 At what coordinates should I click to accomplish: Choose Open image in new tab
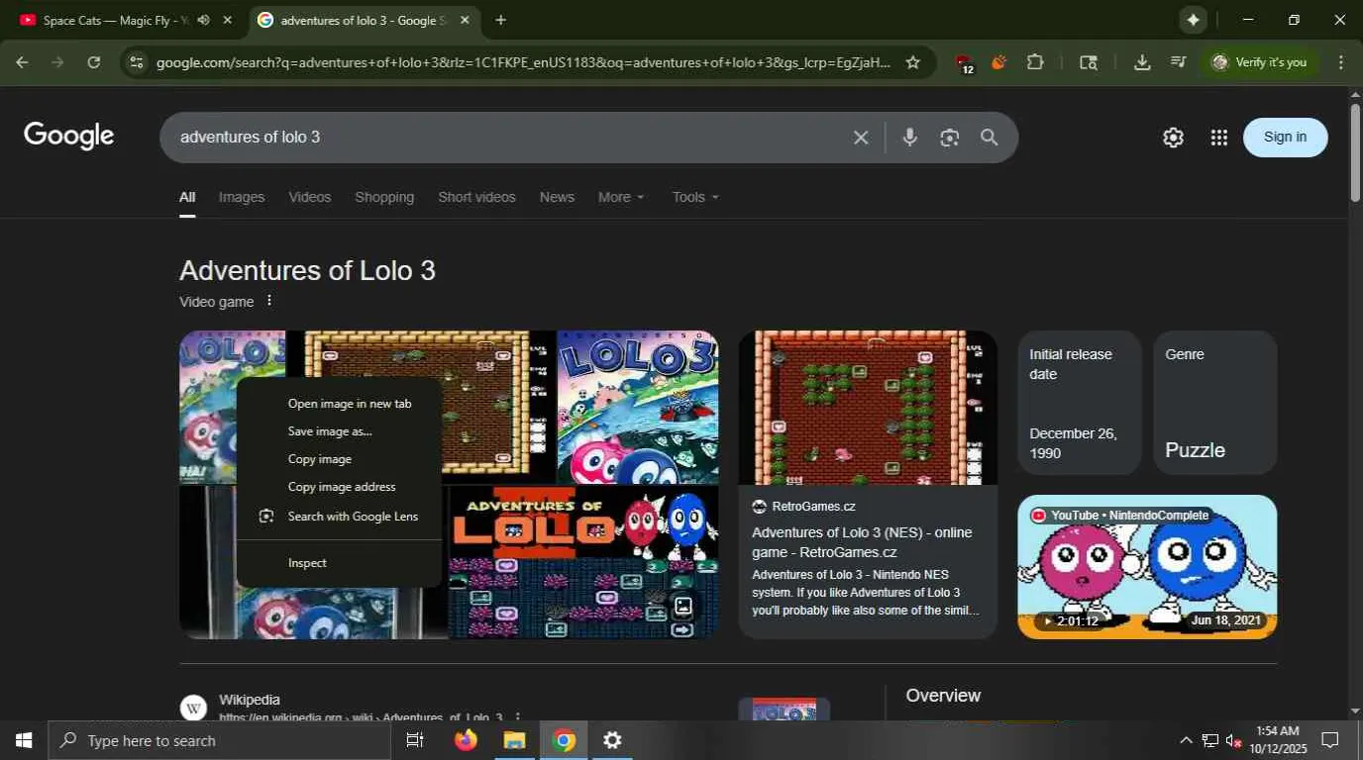(339, 404)
